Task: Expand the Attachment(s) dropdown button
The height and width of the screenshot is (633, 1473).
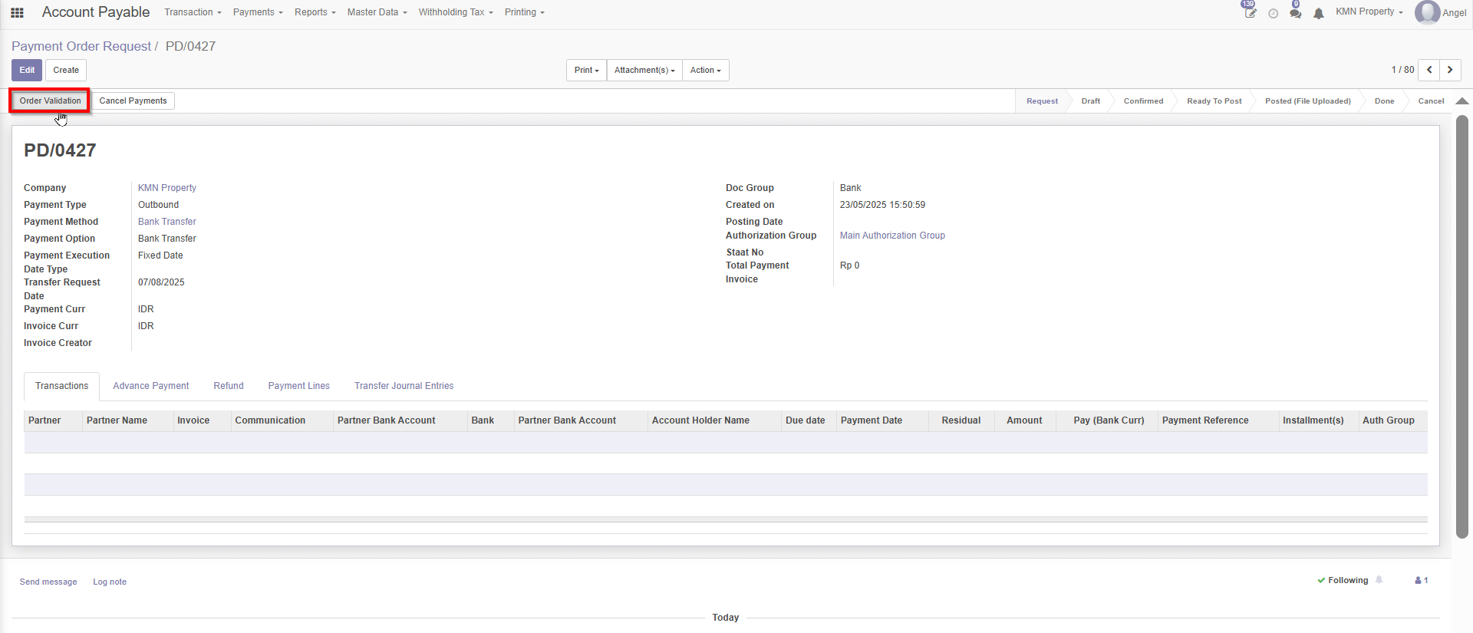Action: pyautogui.click(x=644, y=70)
